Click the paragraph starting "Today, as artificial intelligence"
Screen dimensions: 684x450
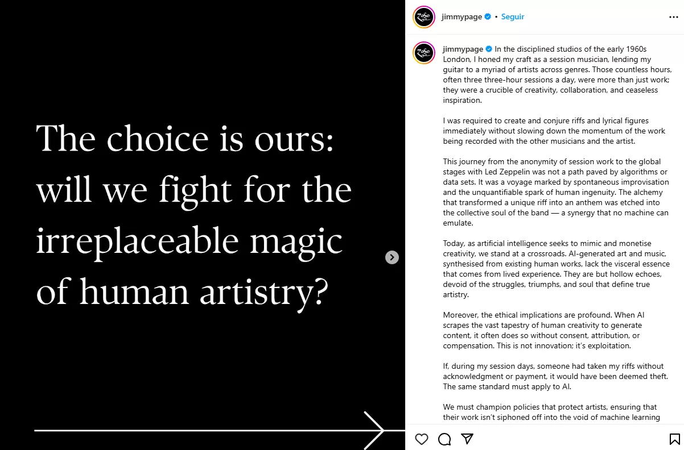point(555,269)
